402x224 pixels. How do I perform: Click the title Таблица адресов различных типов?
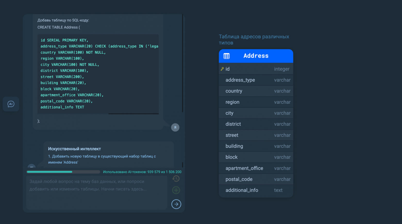click(x=254, y=40)
